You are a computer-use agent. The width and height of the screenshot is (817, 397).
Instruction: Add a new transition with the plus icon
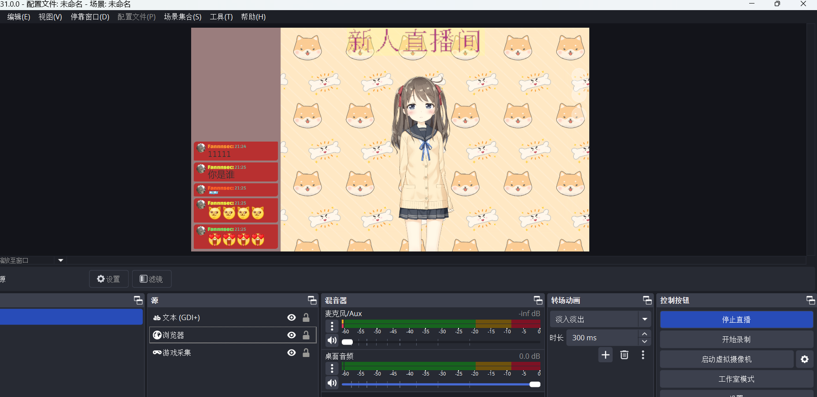coord(606,355)
